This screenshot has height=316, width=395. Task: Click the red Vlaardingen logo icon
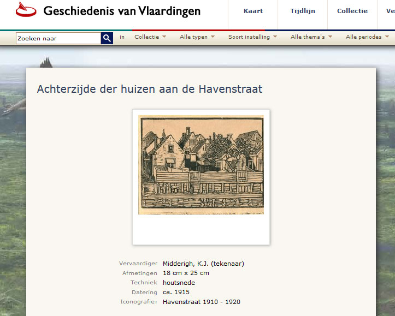point(26,10)
